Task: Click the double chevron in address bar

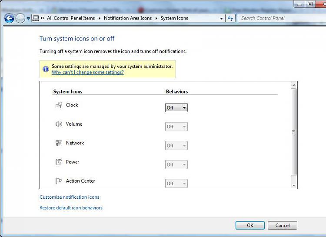Action: [42, 18]
